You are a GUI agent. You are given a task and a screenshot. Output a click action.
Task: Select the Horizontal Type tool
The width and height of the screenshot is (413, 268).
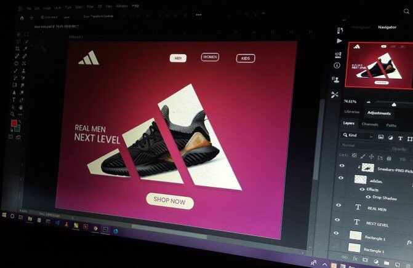pos(14,100)
